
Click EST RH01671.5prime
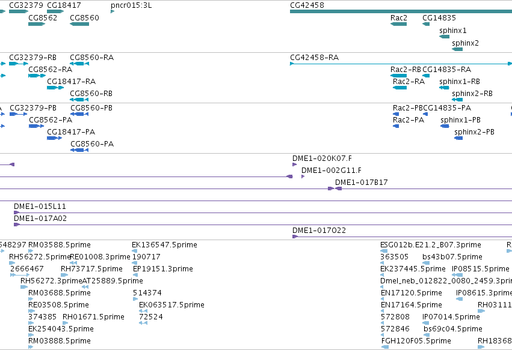click(66, 323)
